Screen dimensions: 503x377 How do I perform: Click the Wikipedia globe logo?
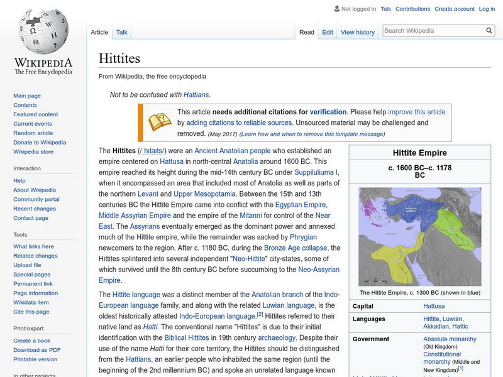point(43,31)
